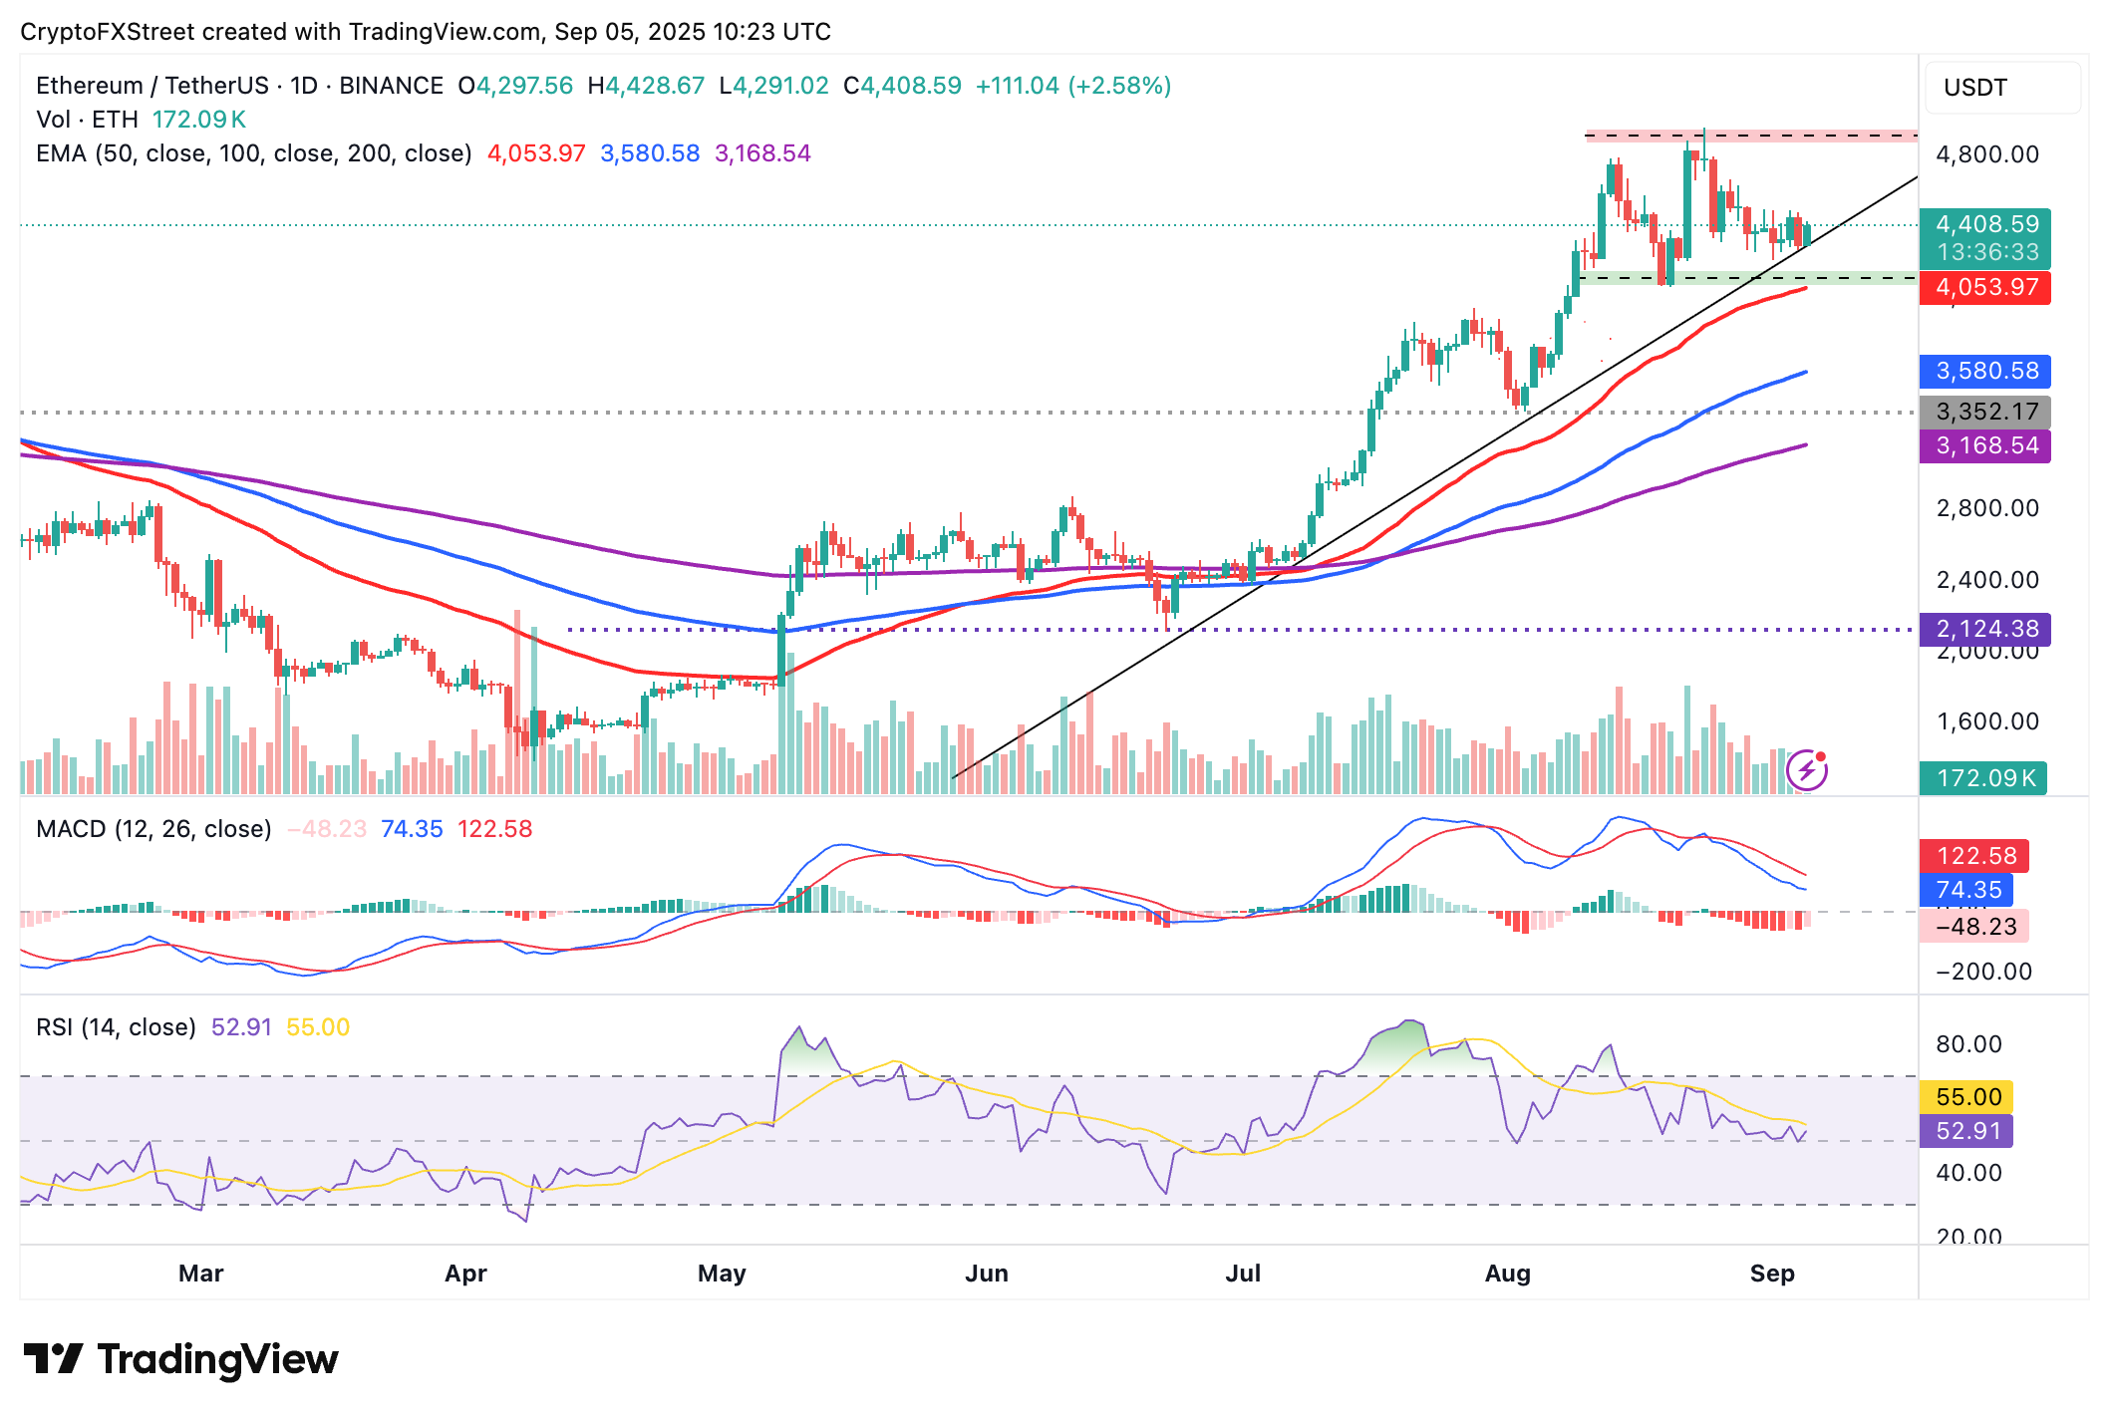Viewport: 2109px width, 1419px height.
Task: Click the purple lightning bolt icon
Action: (x=1806, y=770)
